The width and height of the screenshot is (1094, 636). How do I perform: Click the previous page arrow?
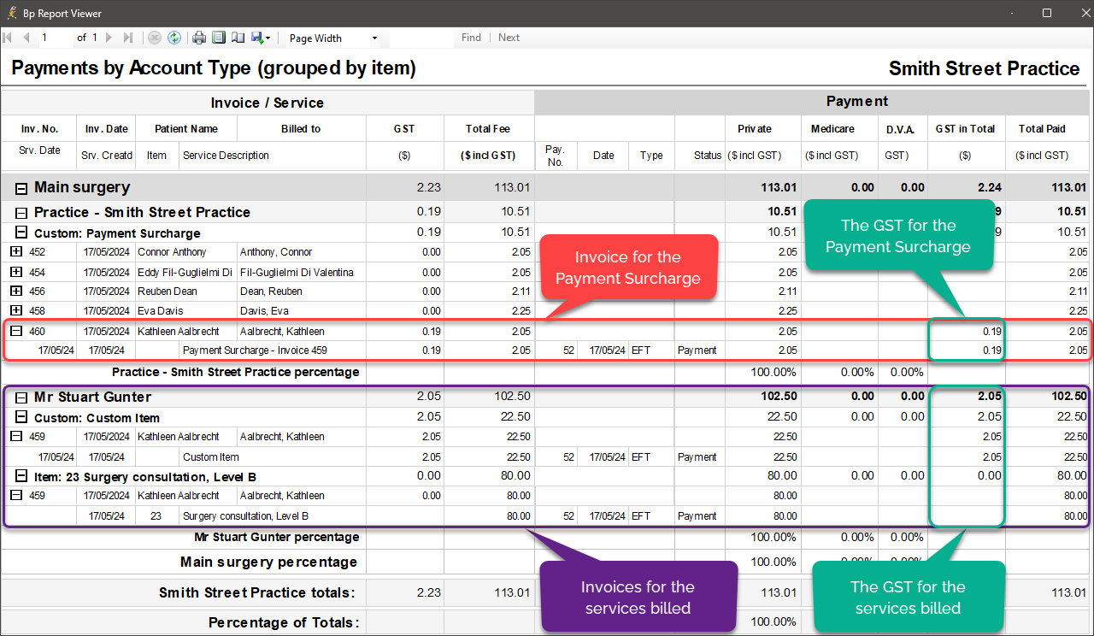[x=26, y=38]
